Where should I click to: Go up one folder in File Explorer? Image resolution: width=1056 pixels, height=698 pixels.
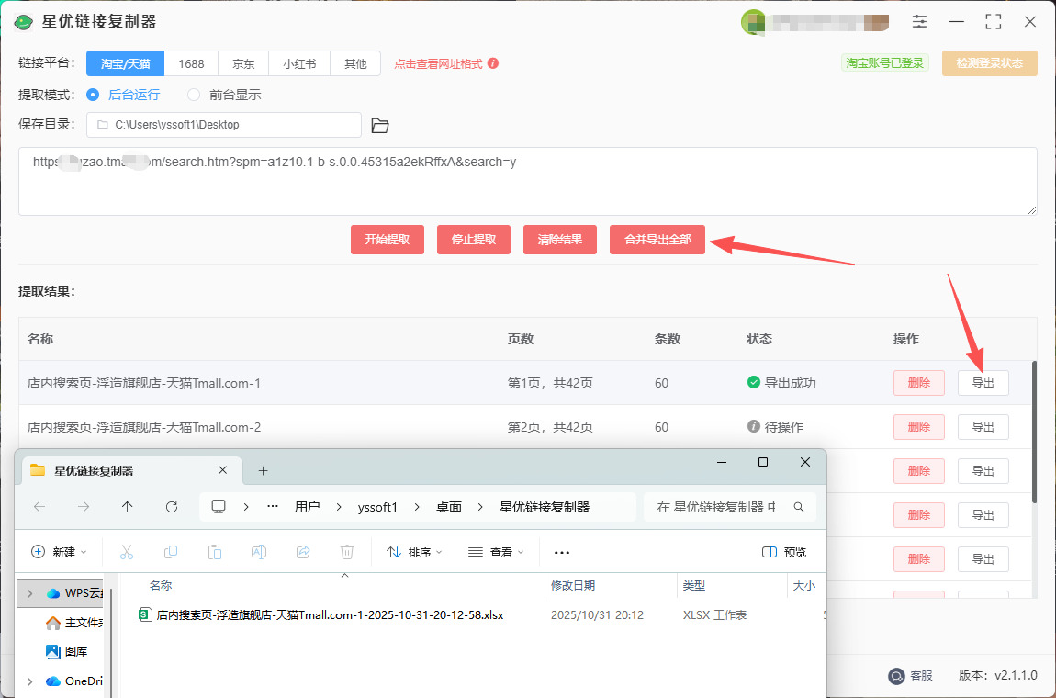[x=128, y=507]
